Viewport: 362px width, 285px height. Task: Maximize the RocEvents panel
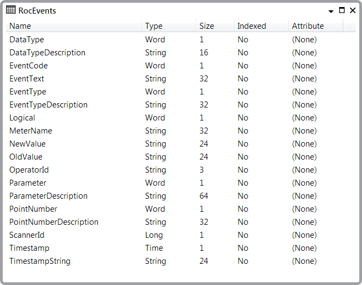pos(342,10)
